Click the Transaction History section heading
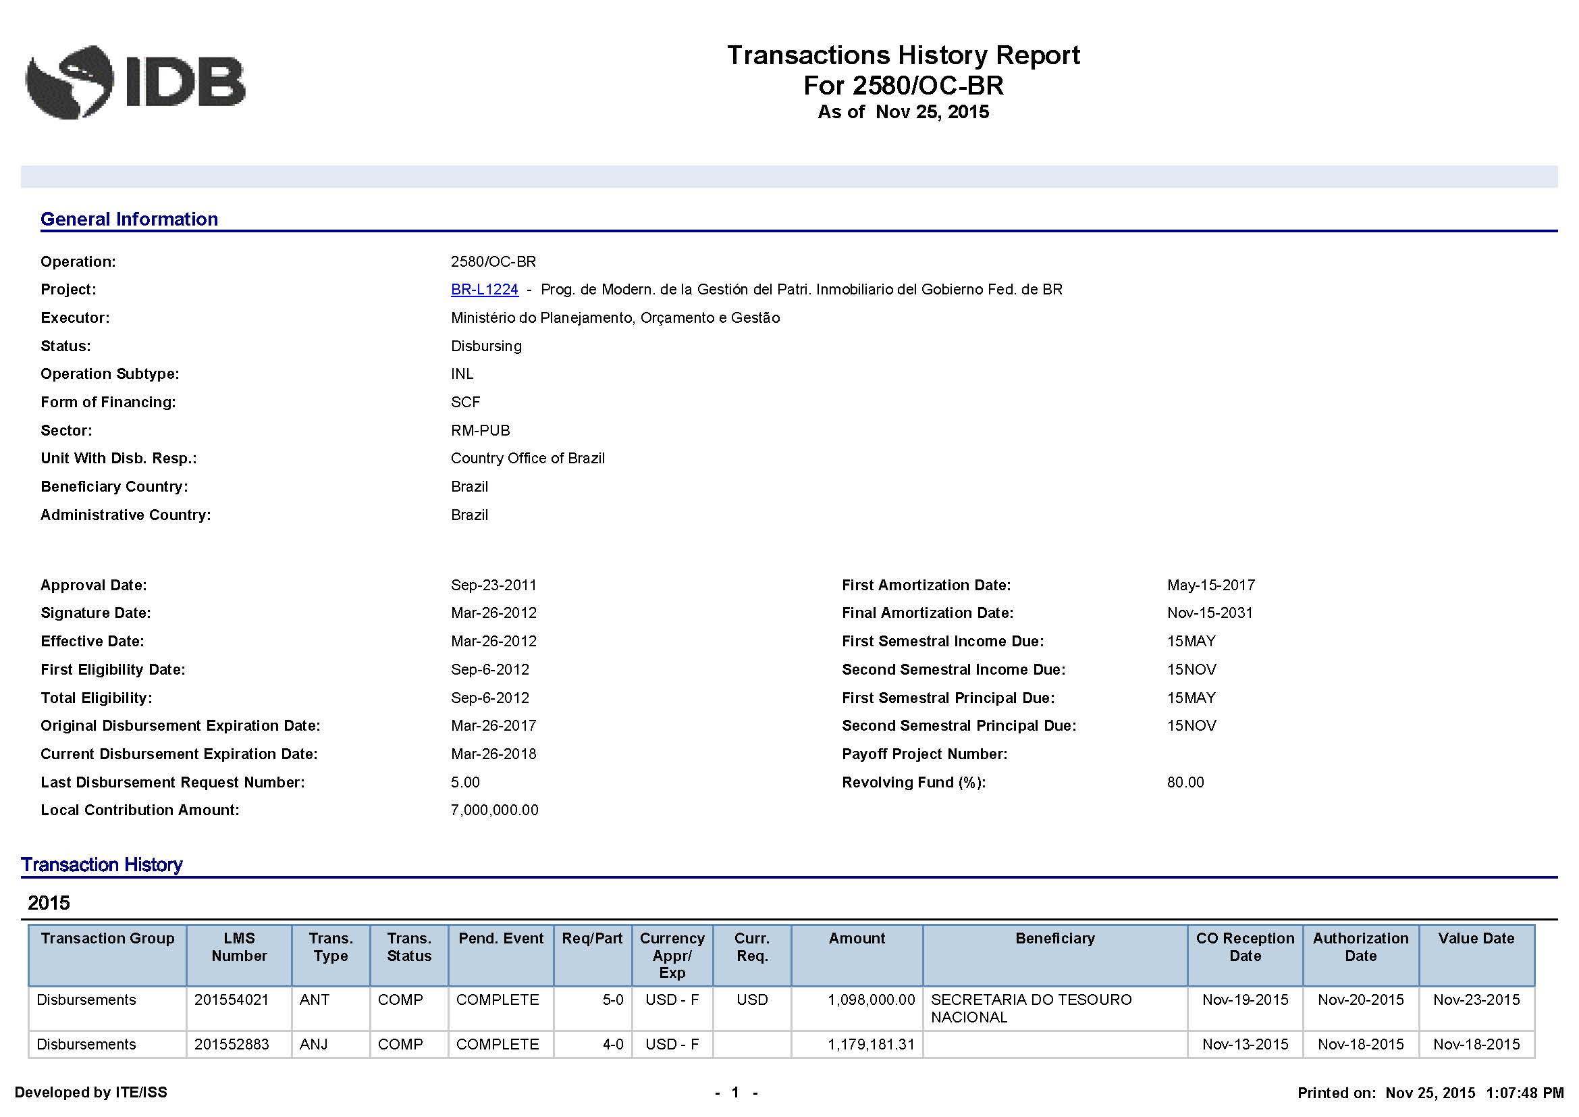The width and height of the screenshot is (1579, 1117). pos(102,865)
